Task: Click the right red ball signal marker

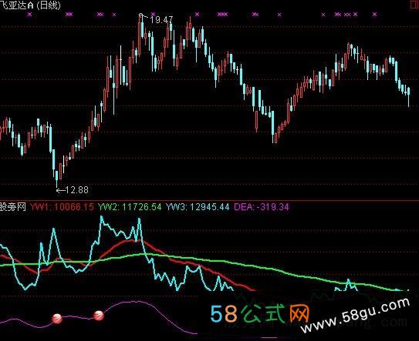Action: [x=99, y=316]
